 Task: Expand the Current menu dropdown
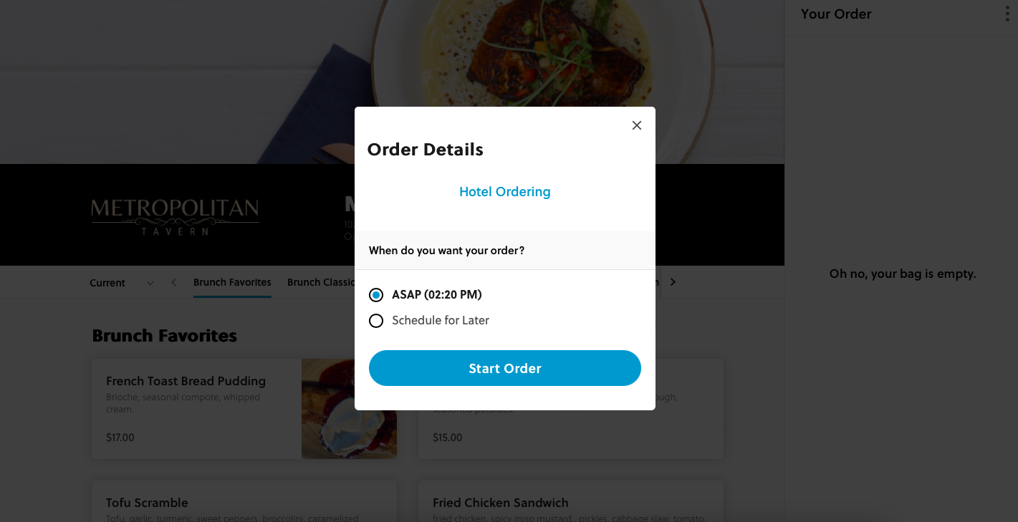coord(122,283)
